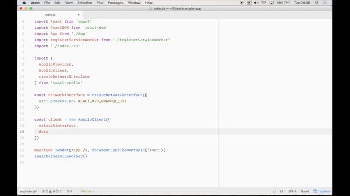This screenshot has height=196, width=350.
Task: Click line number 13 in the gutter
Action: [22, 95]
